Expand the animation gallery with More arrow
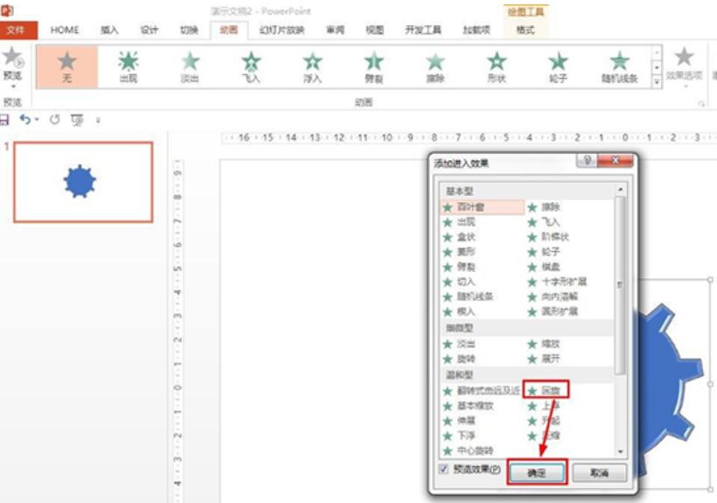Image resolution: width=717 pixels, height=503 pixels. (x=657, y=82)
